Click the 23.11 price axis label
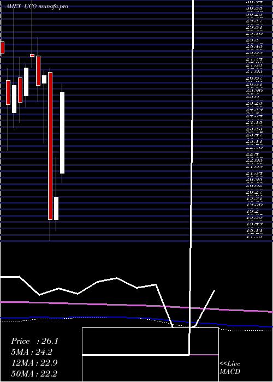 (x=254, y=141)
